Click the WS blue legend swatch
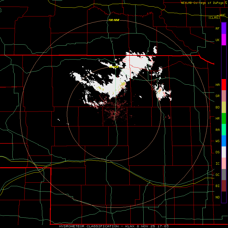Image resolution: width=228 pixels, height=228 pixels. click(224, 141)
